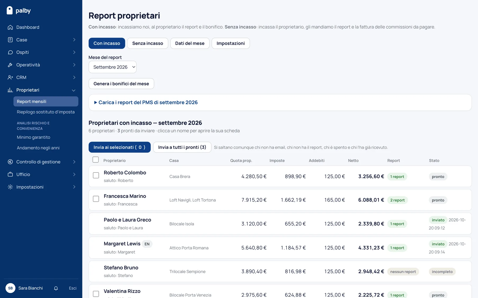Click Invia ai selezionati button
Image resolution: width=478 pixels, height=298 pixels.
click(119, 147)
